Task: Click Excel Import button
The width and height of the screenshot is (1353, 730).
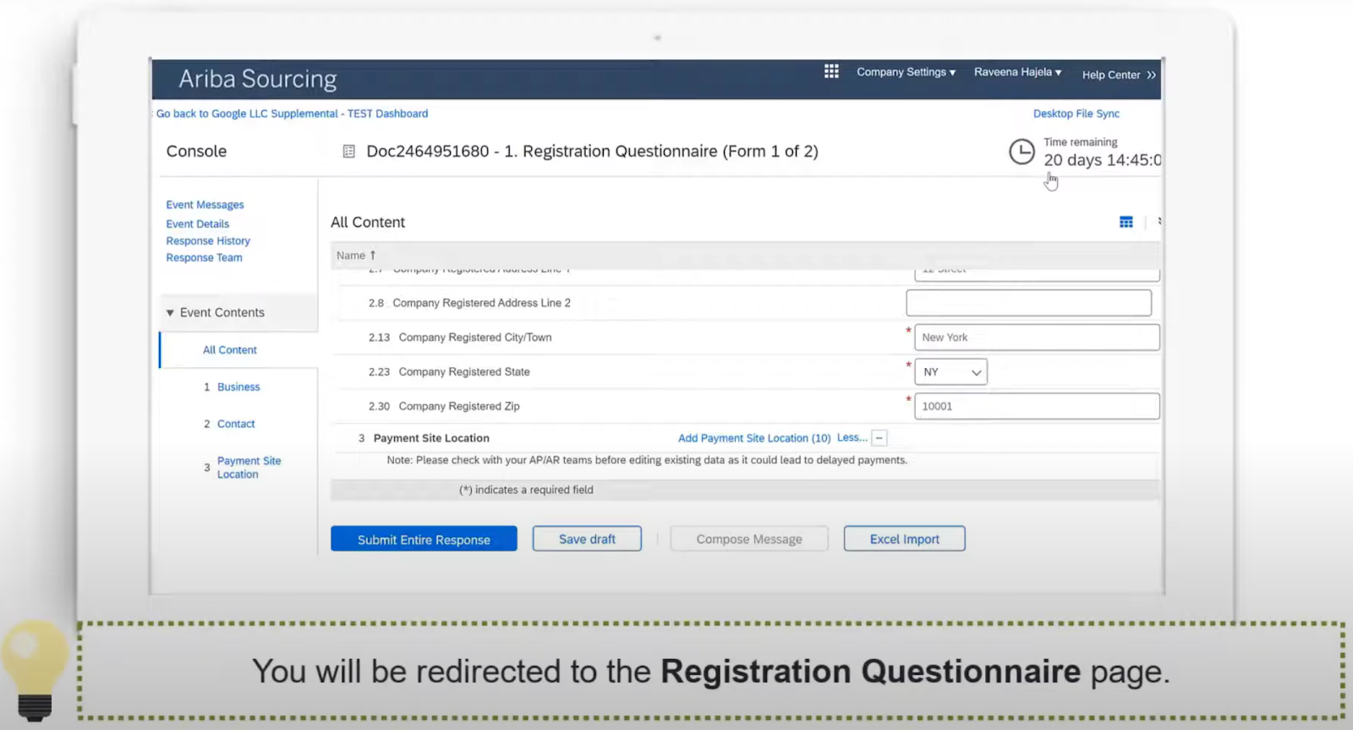Action: tap(904, 539)
